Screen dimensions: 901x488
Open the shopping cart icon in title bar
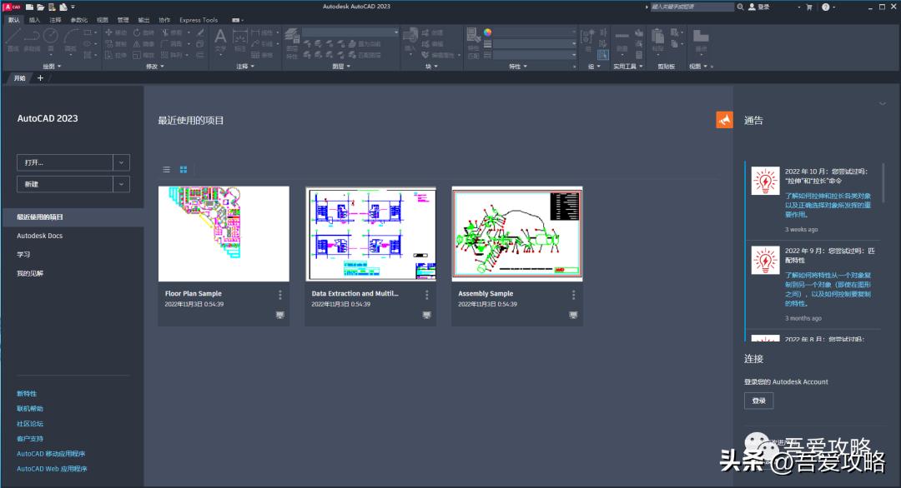pyautogui.click(x=808, y=7)
